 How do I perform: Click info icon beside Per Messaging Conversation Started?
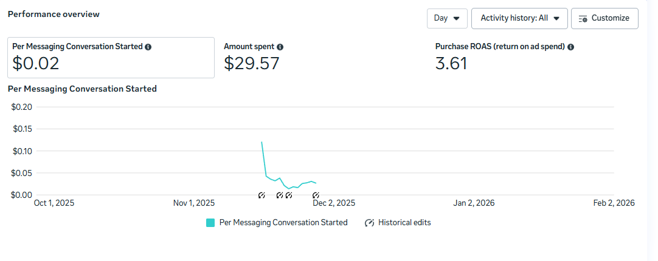pos(148,47)
